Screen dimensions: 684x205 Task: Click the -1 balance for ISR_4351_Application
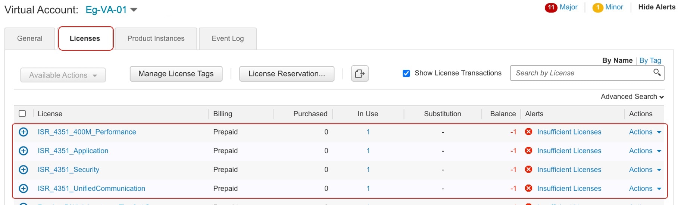513,151
